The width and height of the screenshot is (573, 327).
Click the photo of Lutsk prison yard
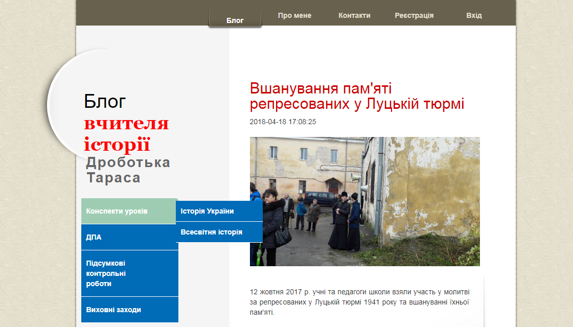coord(364,201)
